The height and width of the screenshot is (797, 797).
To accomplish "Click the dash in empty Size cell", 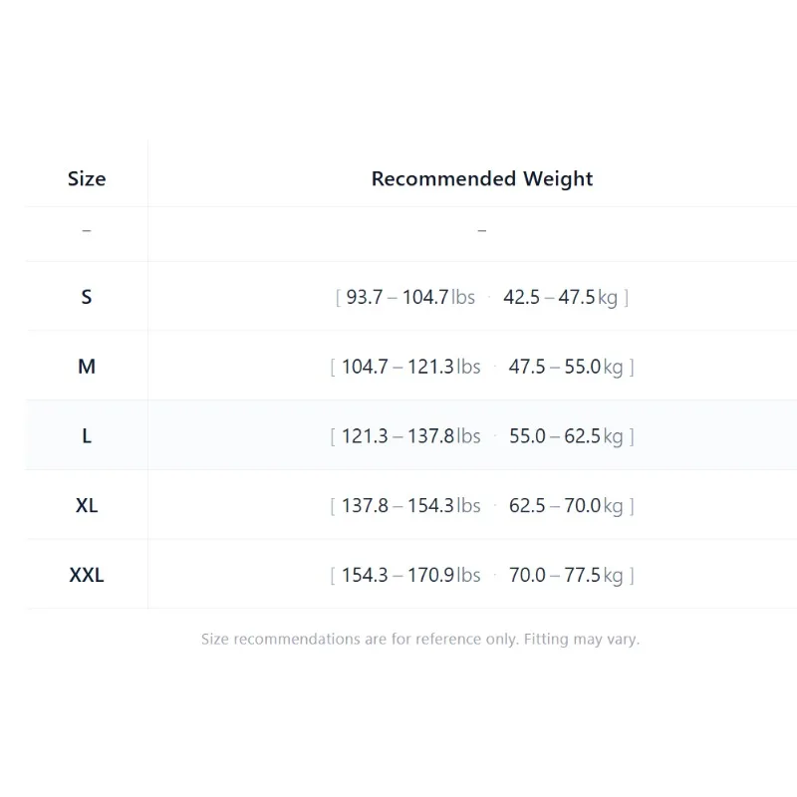I will click(x=87, y=231).
